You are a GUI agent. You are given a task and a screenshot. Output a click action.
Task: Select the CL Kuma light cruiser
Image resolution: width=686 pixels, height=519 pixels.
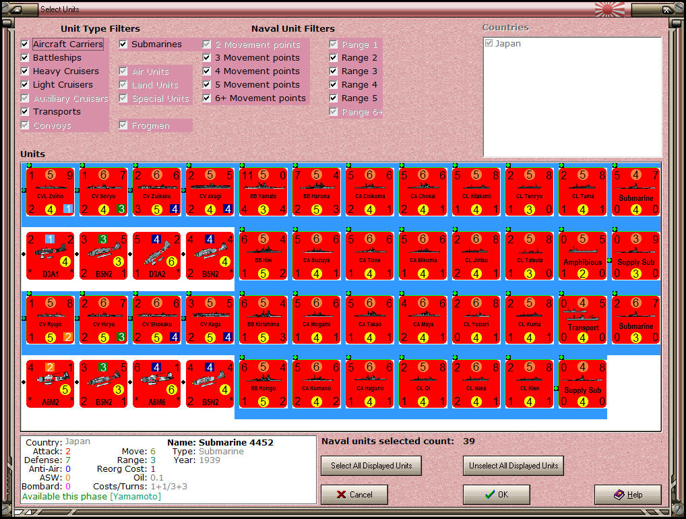(530, 320)
